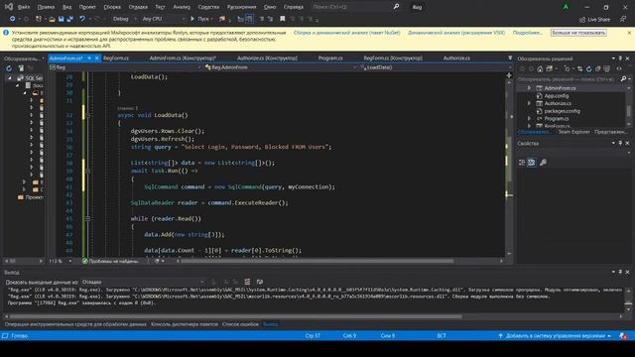The height and width of the screenshot is (357, 635).
Task: Click the user account avatar icon
Action: (566, 7)
